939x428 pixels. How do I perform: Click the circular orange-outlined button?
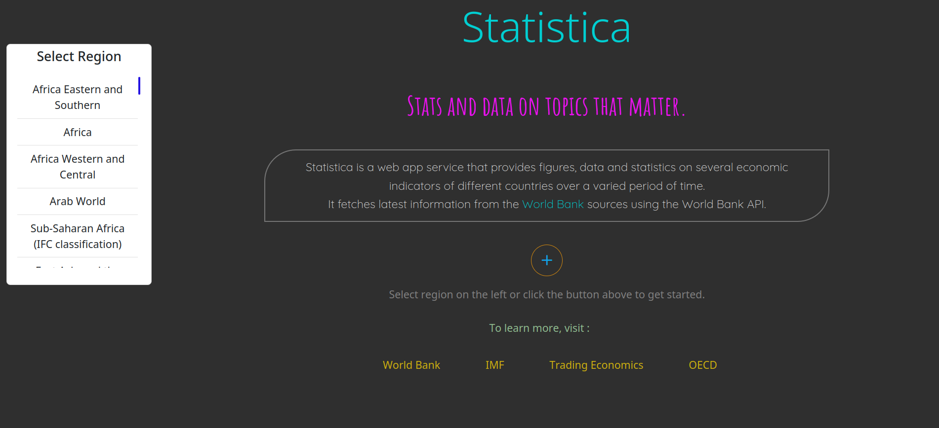click(546, 260)
